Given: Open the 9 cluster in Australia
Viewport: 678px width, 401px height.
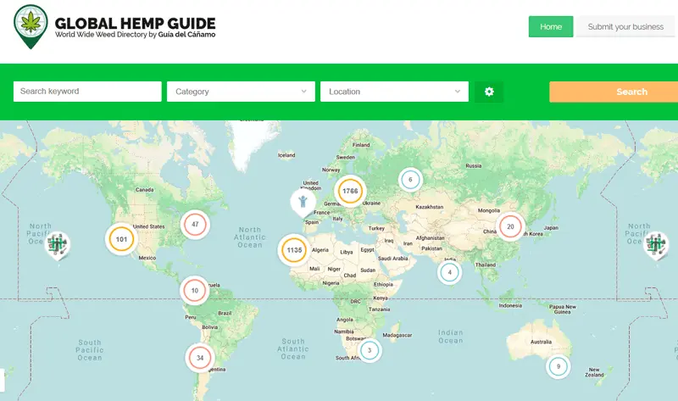Looking at the screenshot, I should [559, 366].
